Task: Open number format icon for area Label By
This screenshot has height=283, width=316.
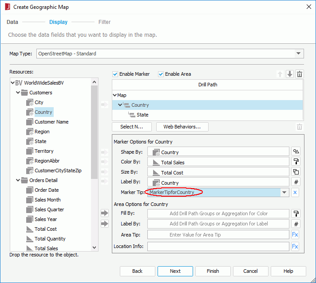Action: click(x=296, y=224)
